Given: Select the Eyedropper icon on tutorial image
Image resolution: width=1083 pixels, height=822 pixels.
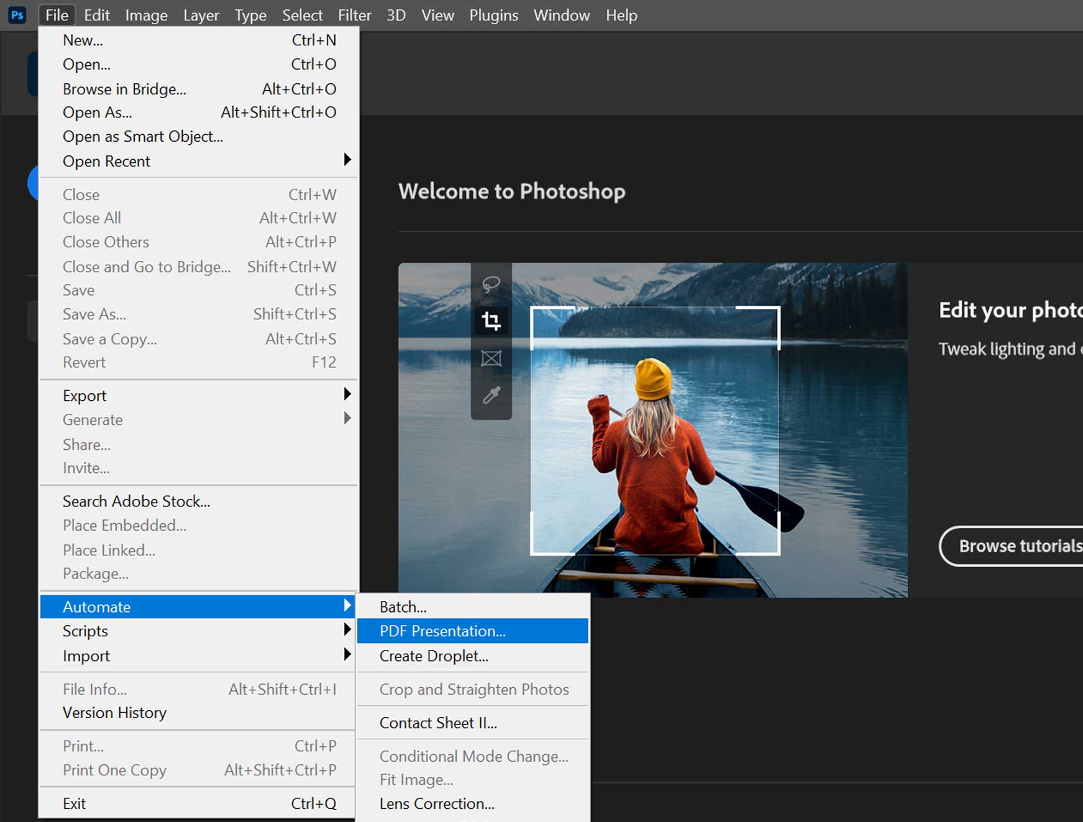Looking at the screenshot, I should [x=491, y=395].
